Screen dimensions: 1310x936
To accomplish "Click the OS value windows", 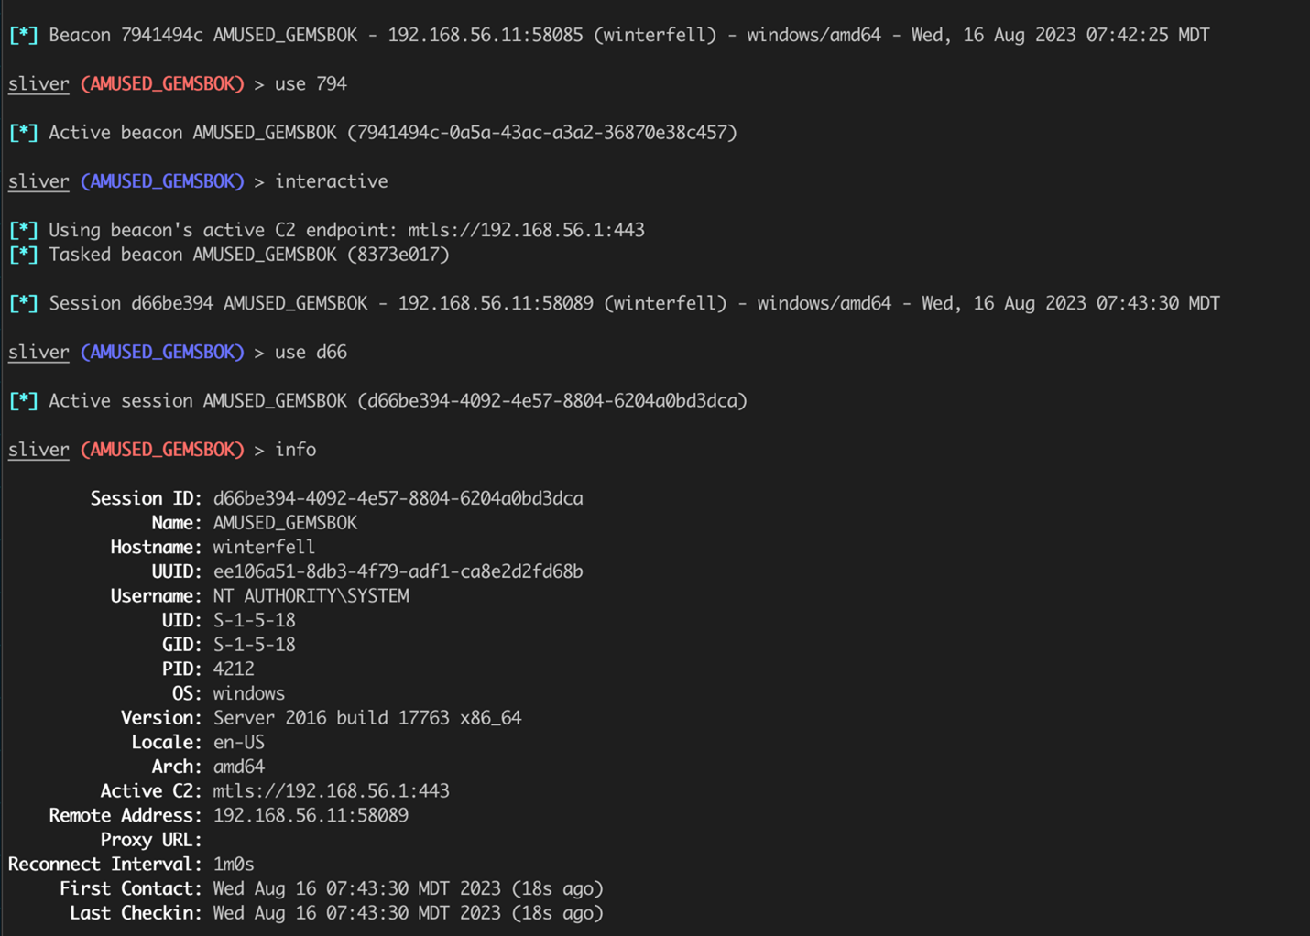I will pos(248,693).
